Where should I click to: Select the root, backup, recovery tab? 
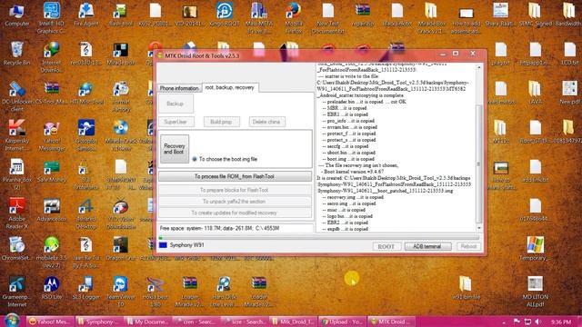[230, 87]
